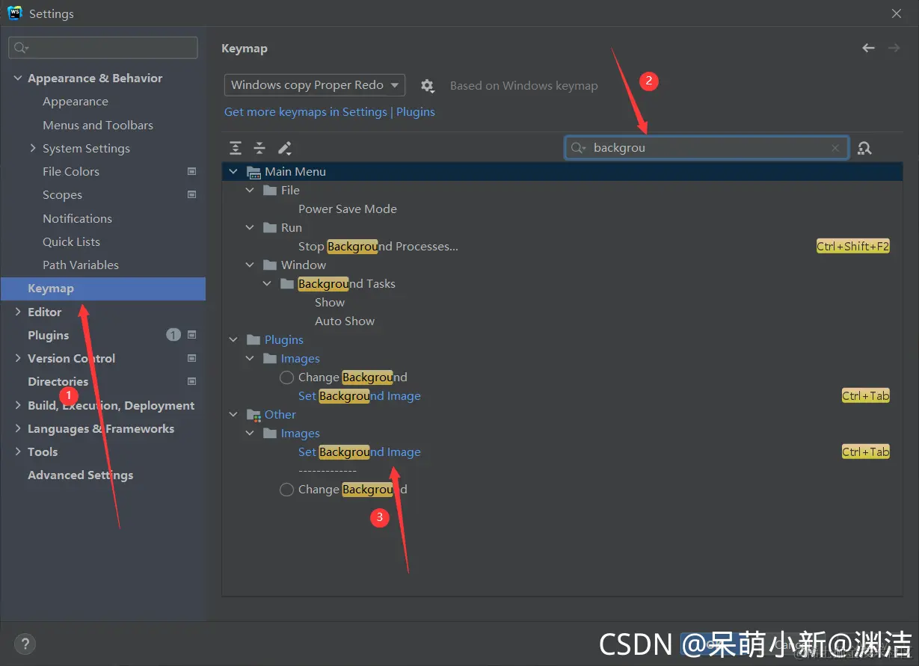Collapse the Run folder node

[251, 228]
